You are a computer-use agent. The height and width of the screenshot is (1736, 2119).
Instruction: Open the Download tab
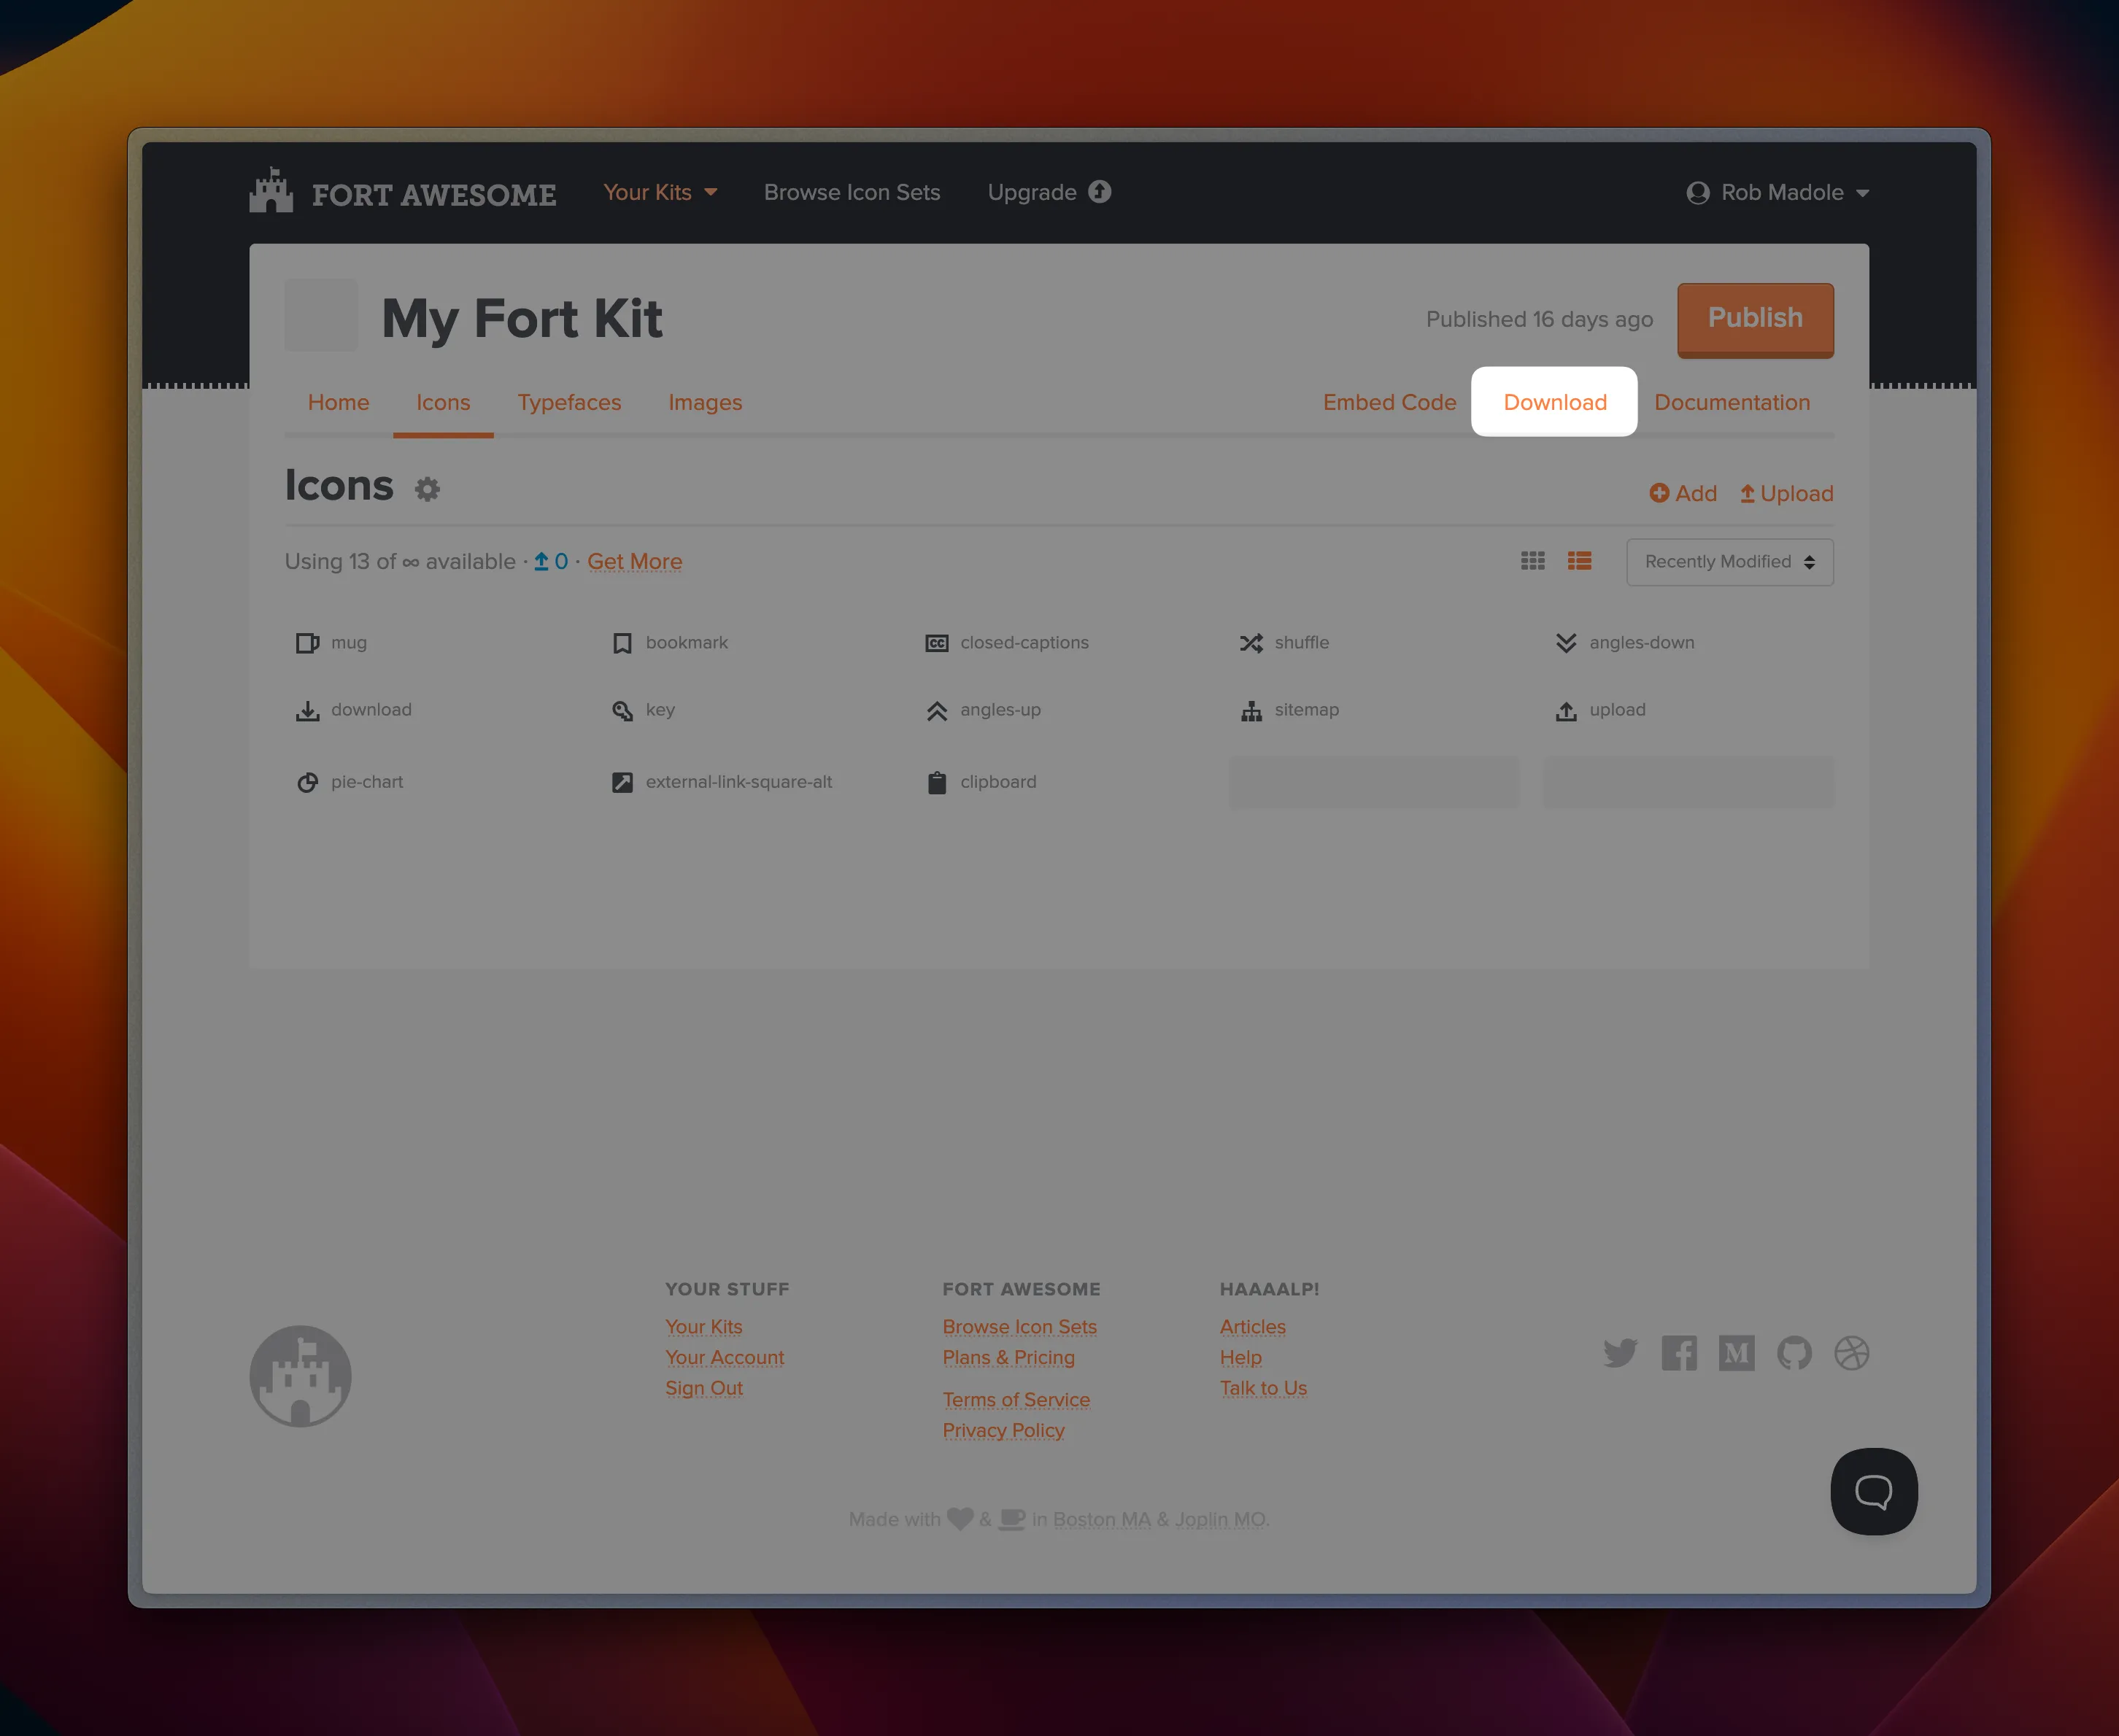[1553, 402]
